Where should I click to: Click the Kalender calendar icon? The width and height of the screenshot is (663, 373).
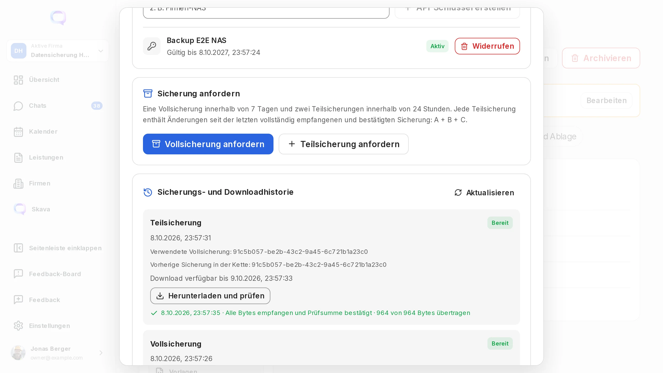pyautogui.click(x=18, y=132)
